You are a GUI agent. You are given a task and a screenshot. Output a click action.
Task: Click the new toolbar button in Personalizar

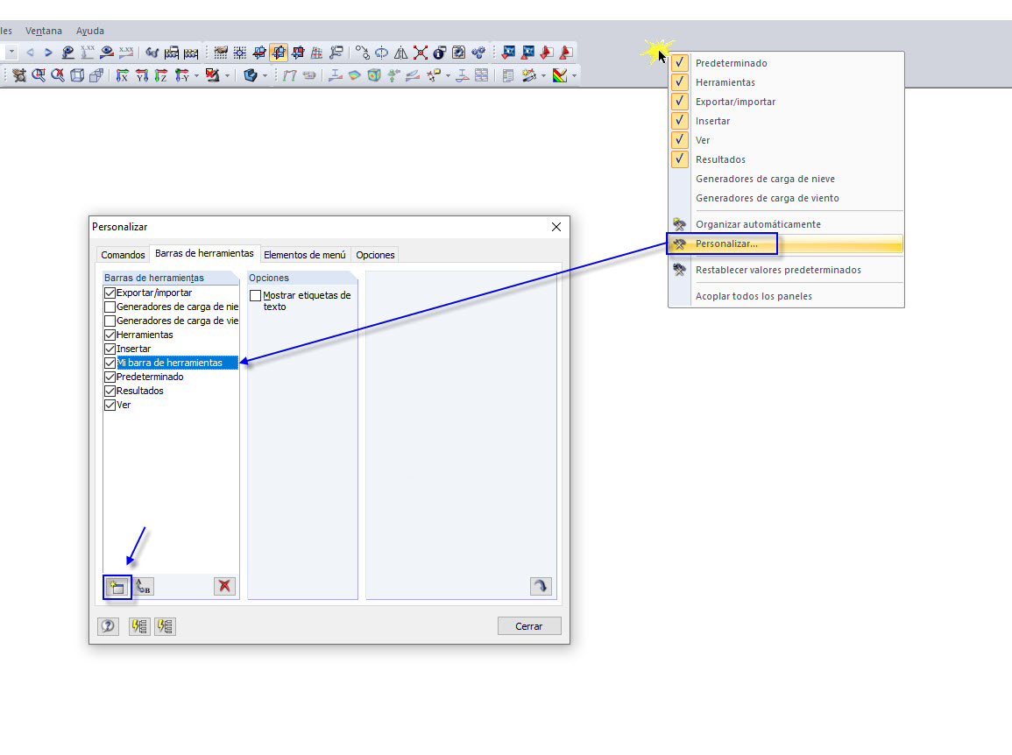click(117, 587)
